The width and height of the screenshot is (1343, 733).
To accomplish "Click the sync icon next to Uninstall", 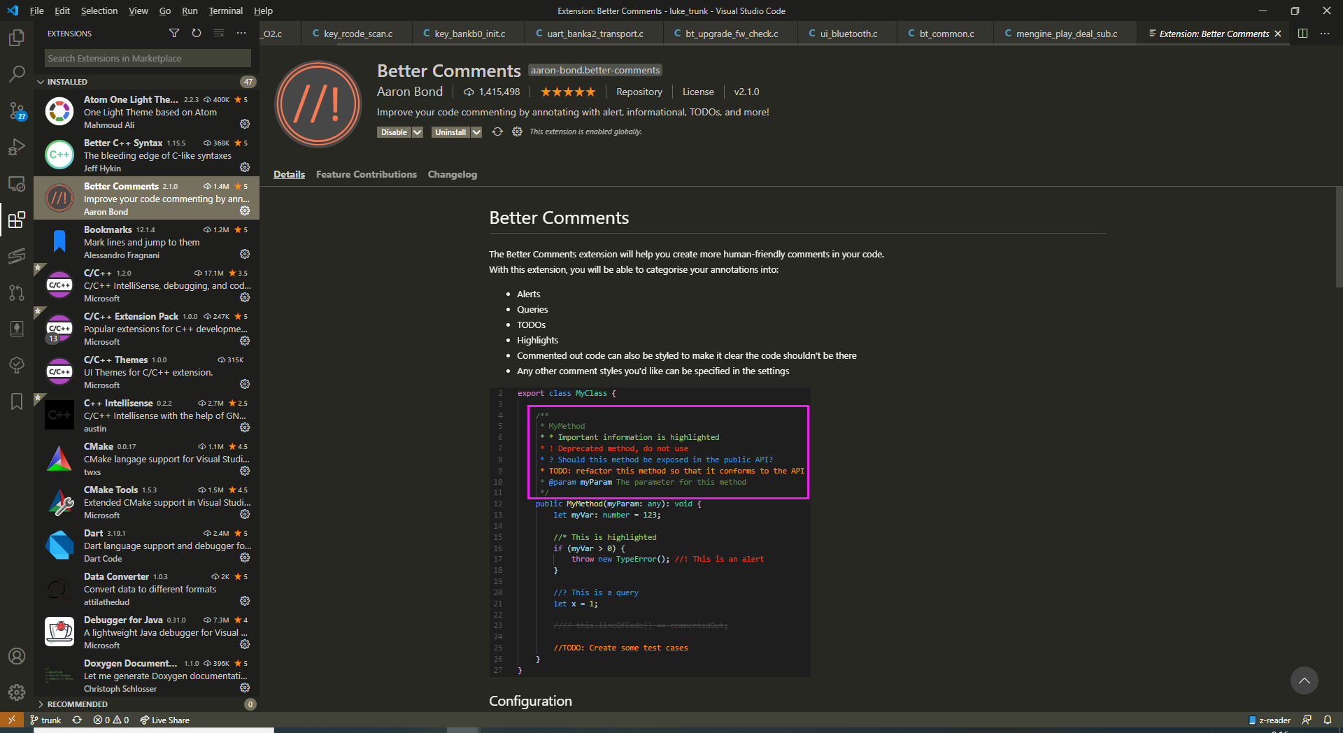I will [x=497, y=131].
